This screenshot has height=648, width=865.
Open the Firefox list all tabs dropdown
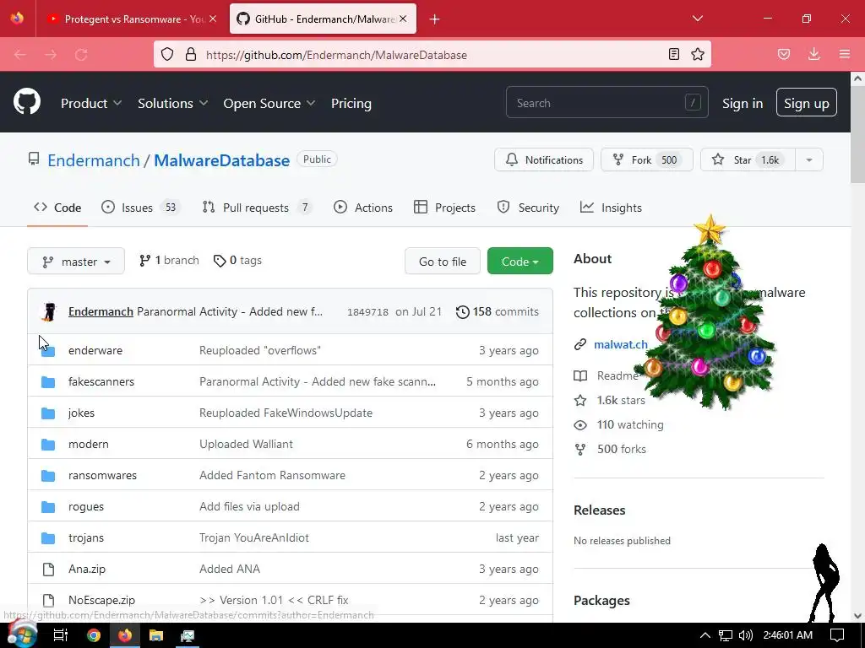click(x=697, y=19)
